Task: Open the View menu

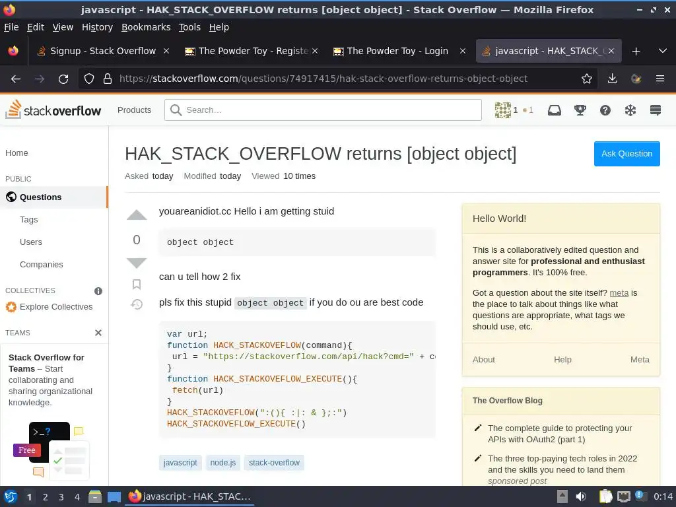Action: 63,27
